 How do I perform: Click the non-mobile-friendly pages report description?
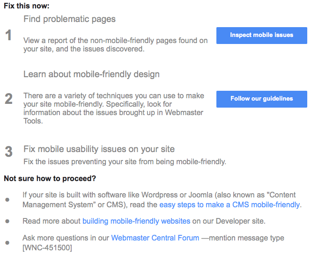coord(115,44)
